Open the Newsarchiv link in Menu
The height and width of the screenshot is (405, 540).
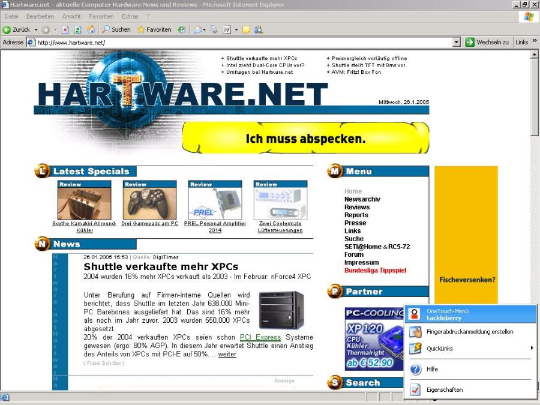point(362,199)
